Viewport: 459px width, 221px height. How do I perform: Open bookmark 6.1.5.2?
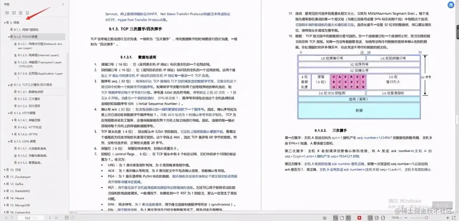click(30, 155)
